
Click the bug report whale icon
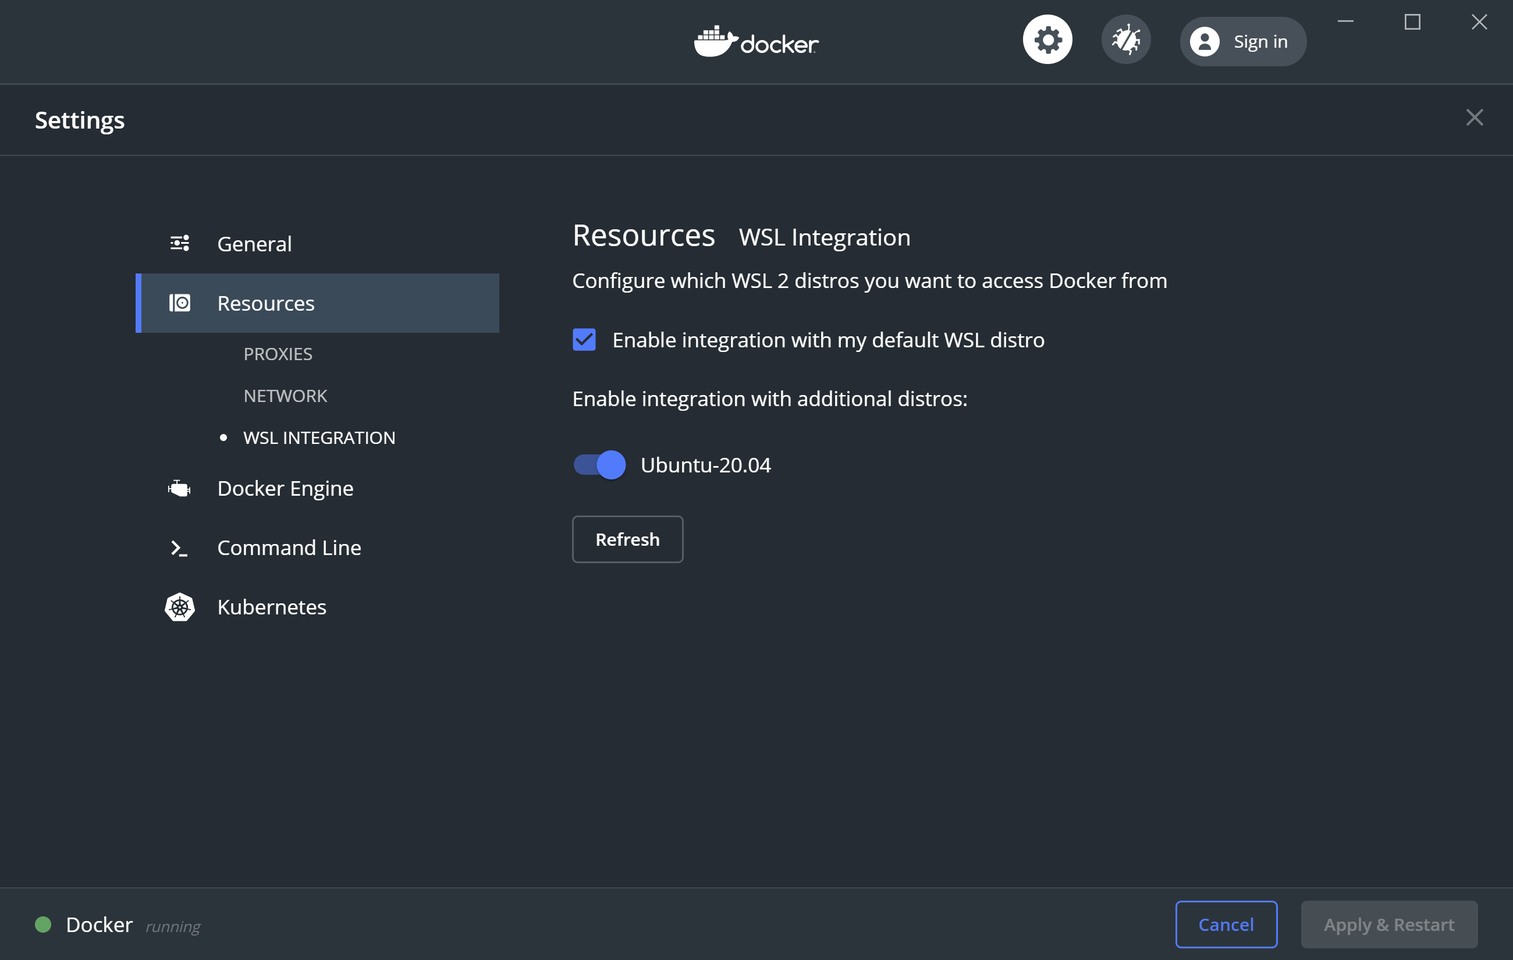pyautogui.click(x=1126, y=39)
